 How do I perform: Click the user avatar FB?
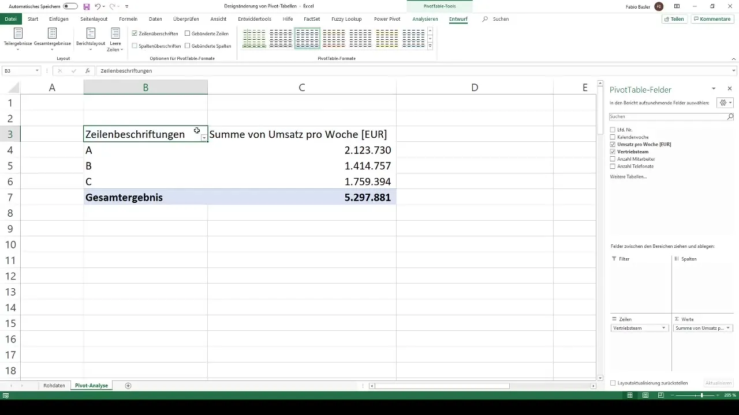pyautogui.click(x=659, y=6)
